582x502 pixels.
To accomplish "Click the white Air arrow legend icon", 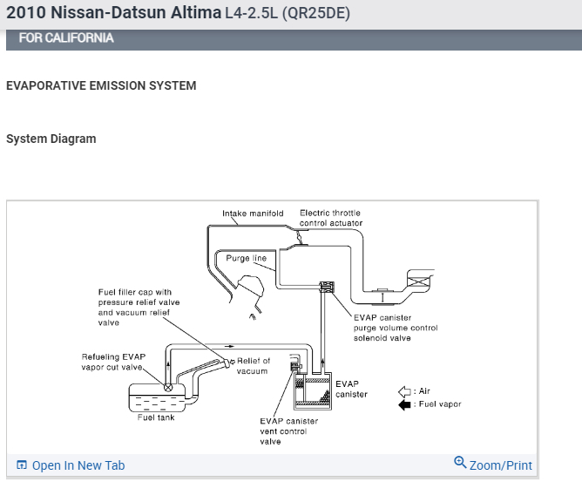I will click(x=404, y=391).
